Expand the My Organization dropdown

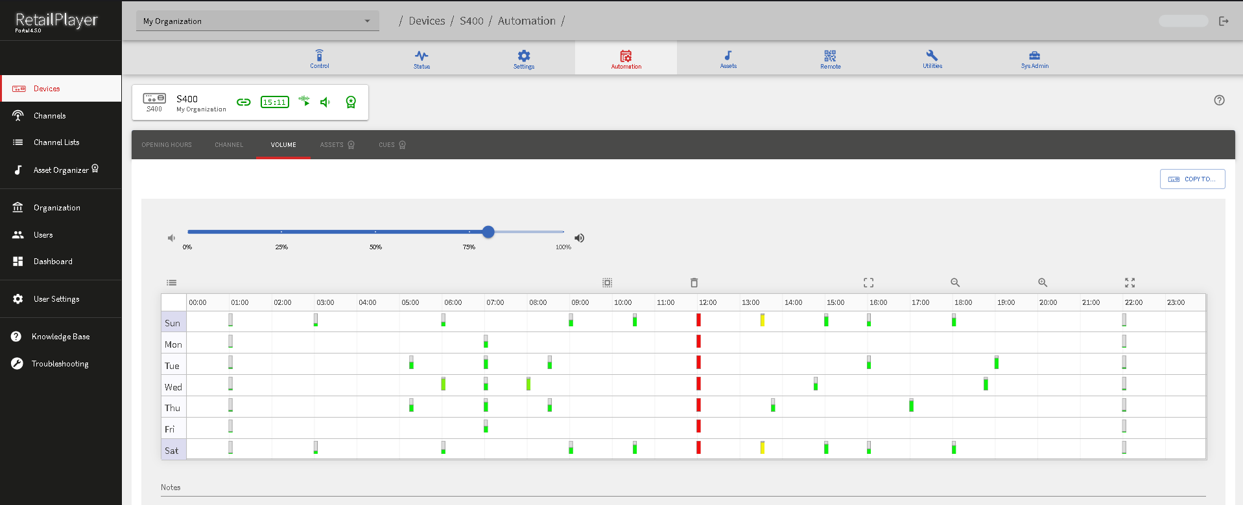pyautogui.click(x=257, y=21)
